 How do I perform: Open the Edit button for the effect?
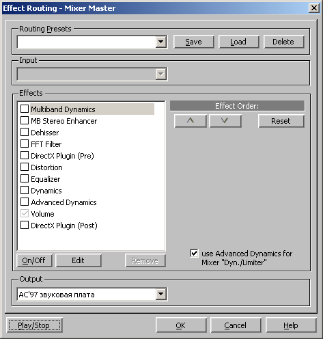click(x=79, y=260)
